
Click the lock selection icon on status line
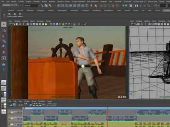point(91,5)
